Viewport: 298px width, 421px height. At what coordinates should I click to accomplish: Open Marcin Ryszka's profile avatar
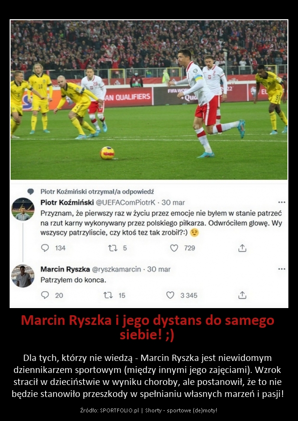pyautogui.click(x=23, y=276)
